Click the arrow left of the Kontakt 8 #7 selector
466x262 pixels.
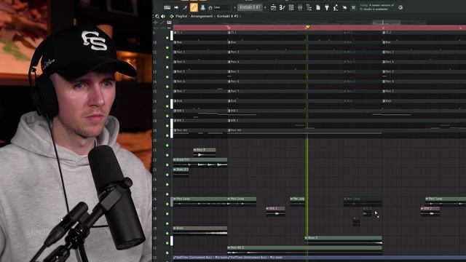234,7
